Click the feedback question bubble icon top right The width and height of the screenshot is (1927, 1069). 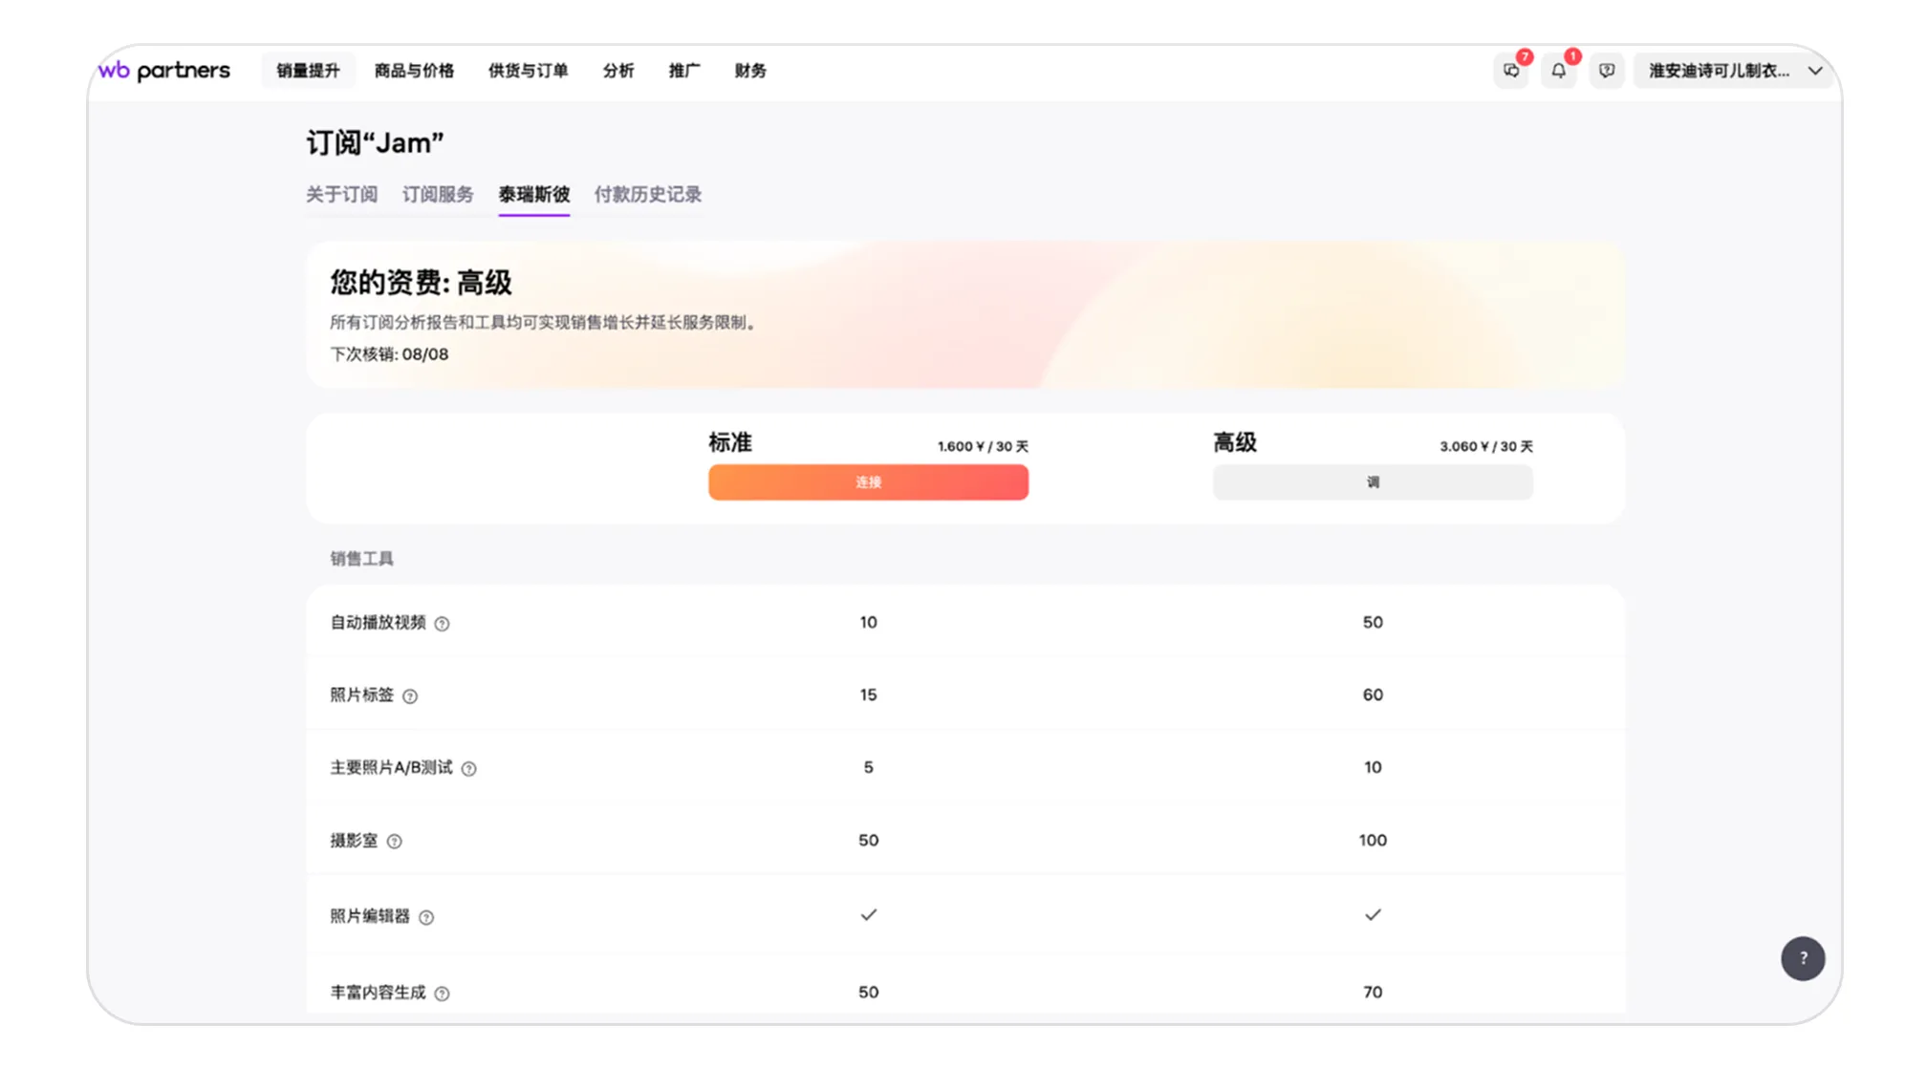[x=1607, y=71]
